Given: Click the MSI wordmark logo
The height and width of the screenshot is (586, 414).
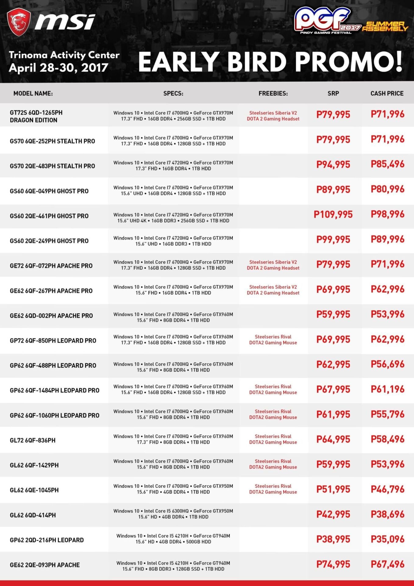Looking at the screenshot, I should click(x=65, y=23).
